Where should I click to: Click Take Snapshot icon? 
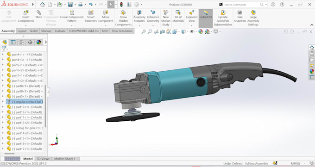pos(239,12)
